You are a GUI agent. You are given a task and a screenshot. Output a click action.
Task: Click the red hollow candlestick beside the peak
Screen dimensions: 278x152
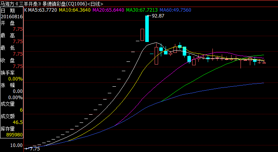[x=142, y=35]
